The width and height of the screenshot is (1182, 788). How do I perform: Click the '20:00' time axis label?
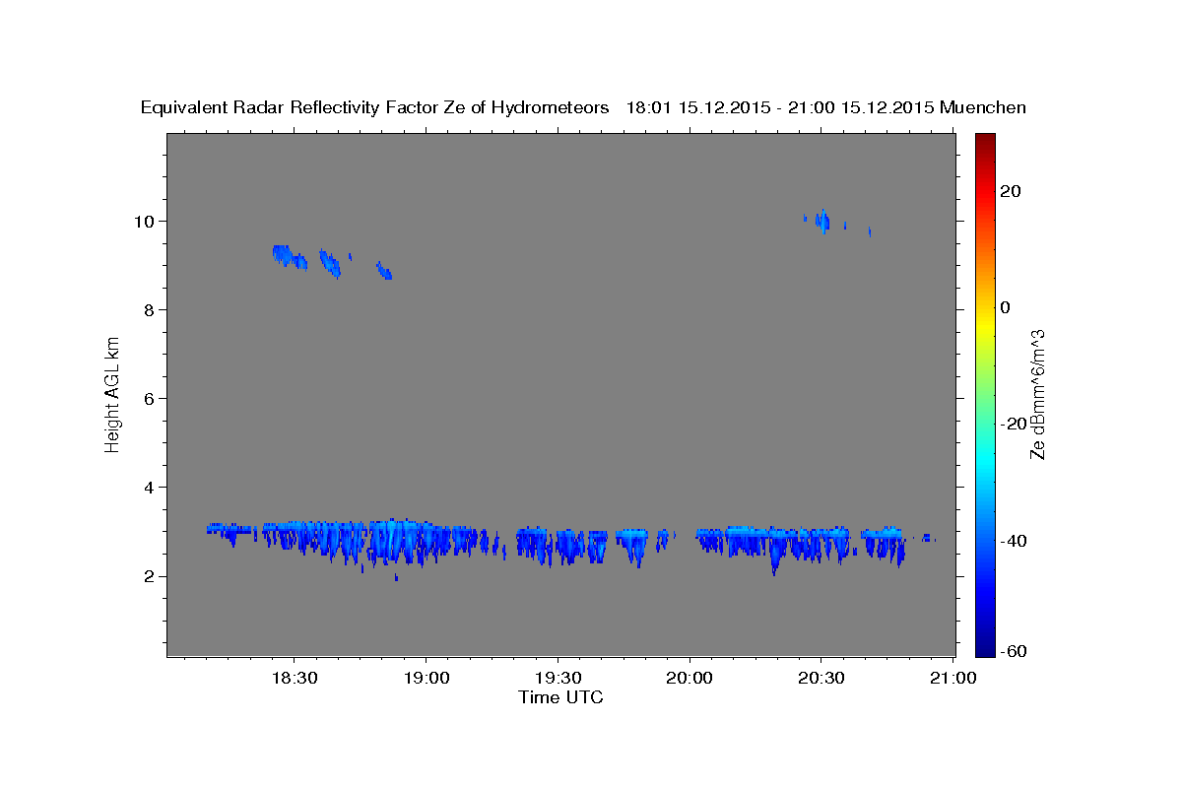(689, 678)
